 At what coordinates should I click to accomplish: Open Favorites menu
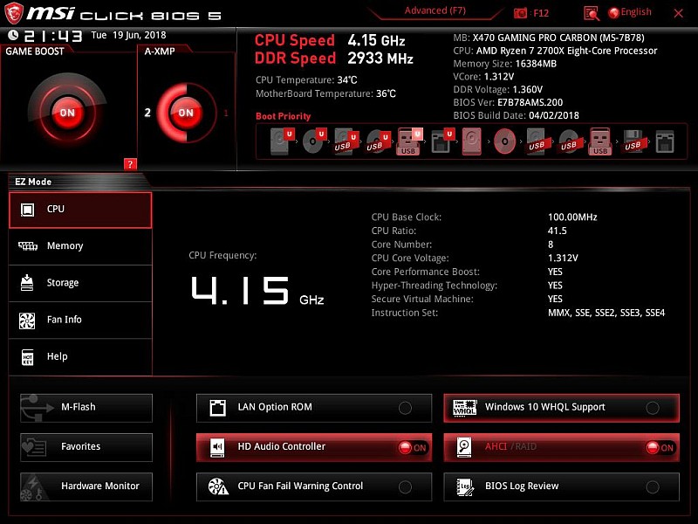tap(86, 447)
